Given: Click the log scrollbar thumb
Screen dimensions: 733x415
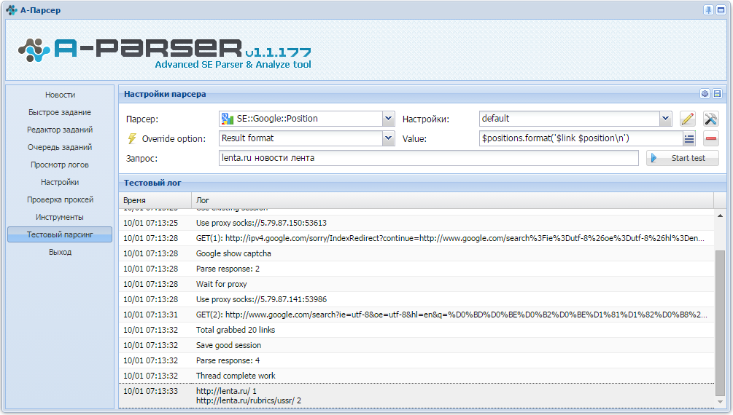Looking at the screenshot, I should click(720, 322).
